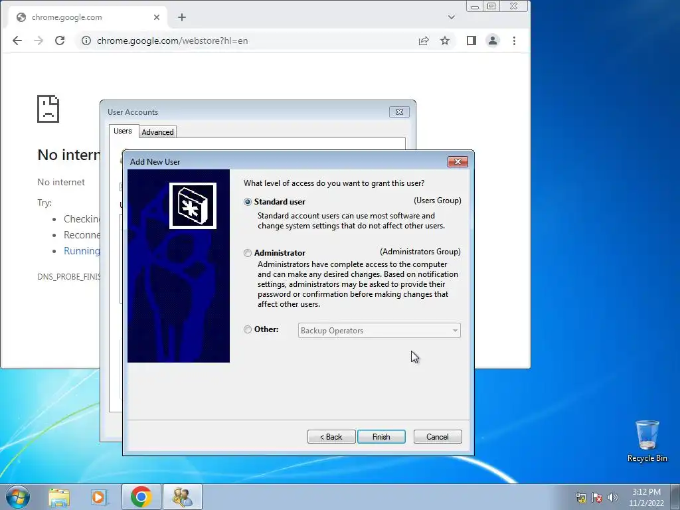Click the User Accounts taskbar icon
This screenshot has width=680, height=510.
pos(182,497)
